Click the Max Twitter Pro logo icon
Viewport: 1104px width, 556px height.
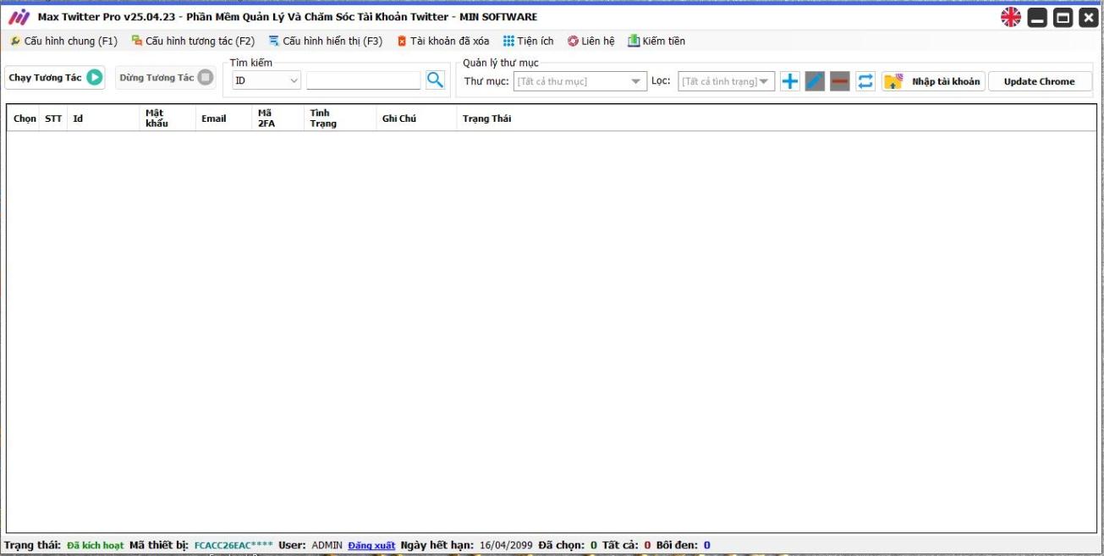click(x=19, y=17)
